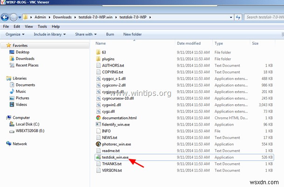
Task: Open the Organize dropdown
Action: [15, 34]
